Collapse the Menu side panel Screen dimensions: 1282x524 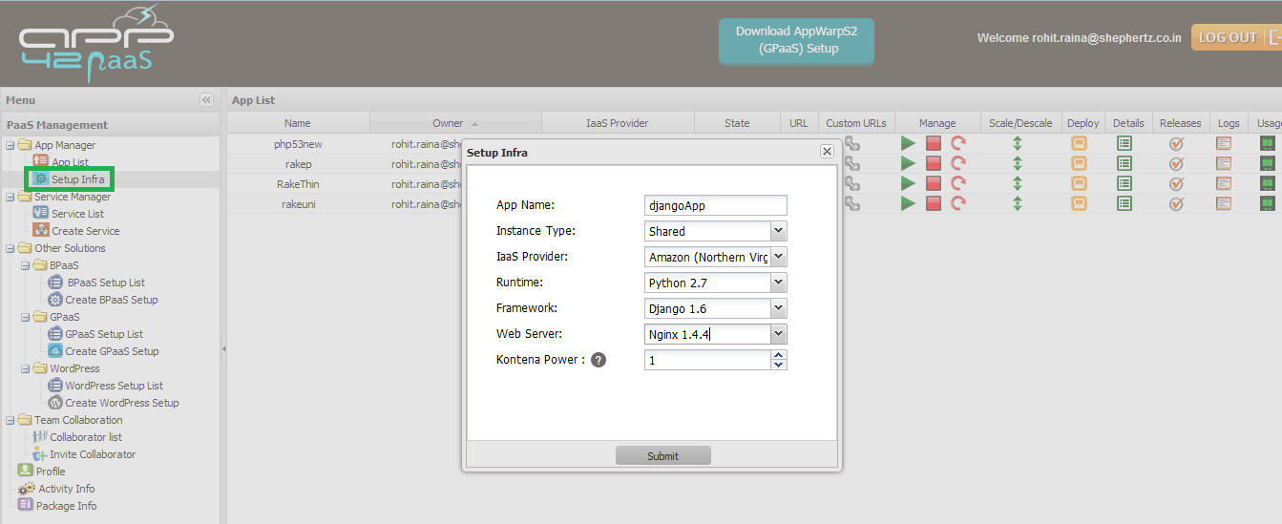pos(206,100)
